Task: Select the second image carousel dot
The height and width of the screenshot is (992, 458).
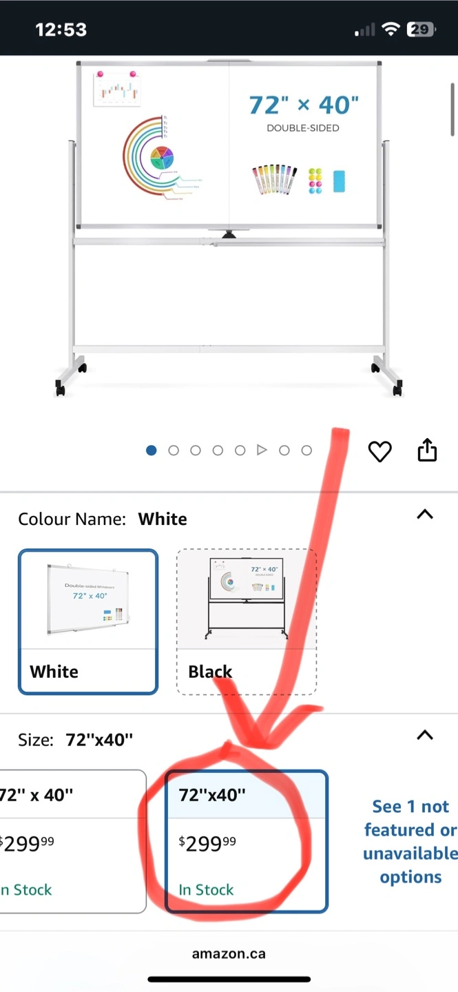Action: (x=174, y=451)
